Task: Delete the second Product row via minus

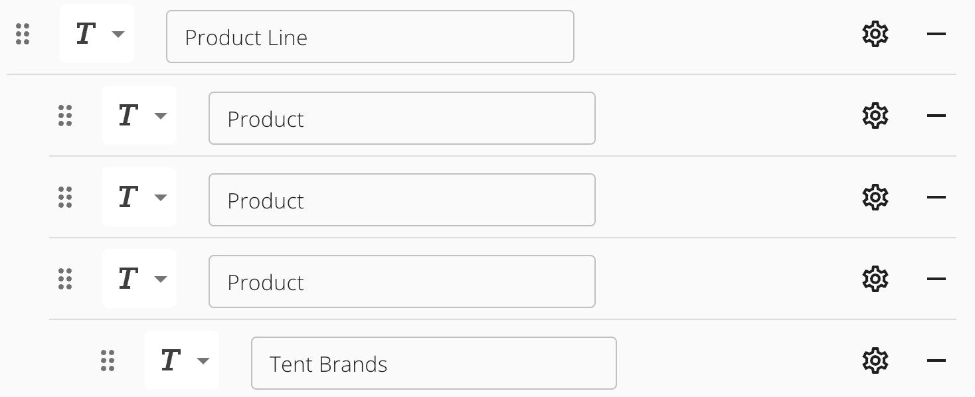Action: point(936,197)
